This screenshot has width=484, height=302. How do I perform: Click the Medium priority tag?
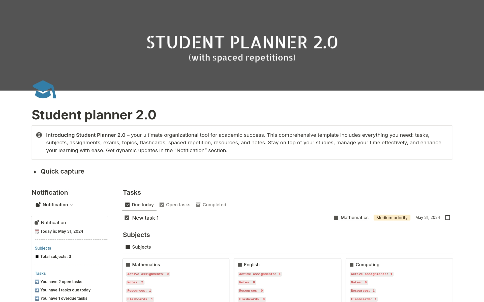392,218
